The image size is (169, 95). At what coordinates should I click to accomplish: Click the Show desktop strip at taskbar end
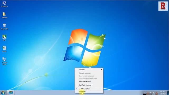coord(168,93)
